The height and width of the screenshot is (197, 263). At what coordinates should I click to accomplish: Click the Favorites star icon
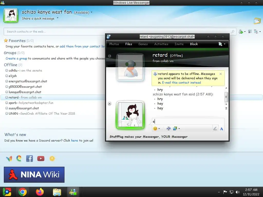(6, 40)
